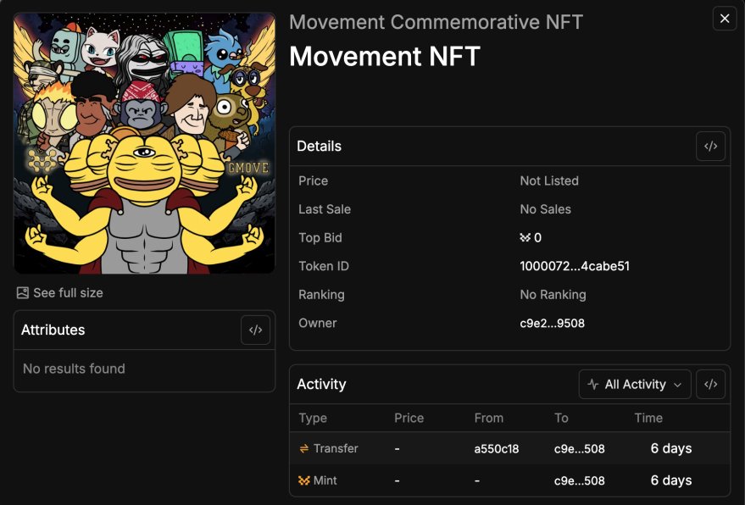Click 6 days in Mint row
The width and height of the screenshot is (745, 505).
click(671, 480)
